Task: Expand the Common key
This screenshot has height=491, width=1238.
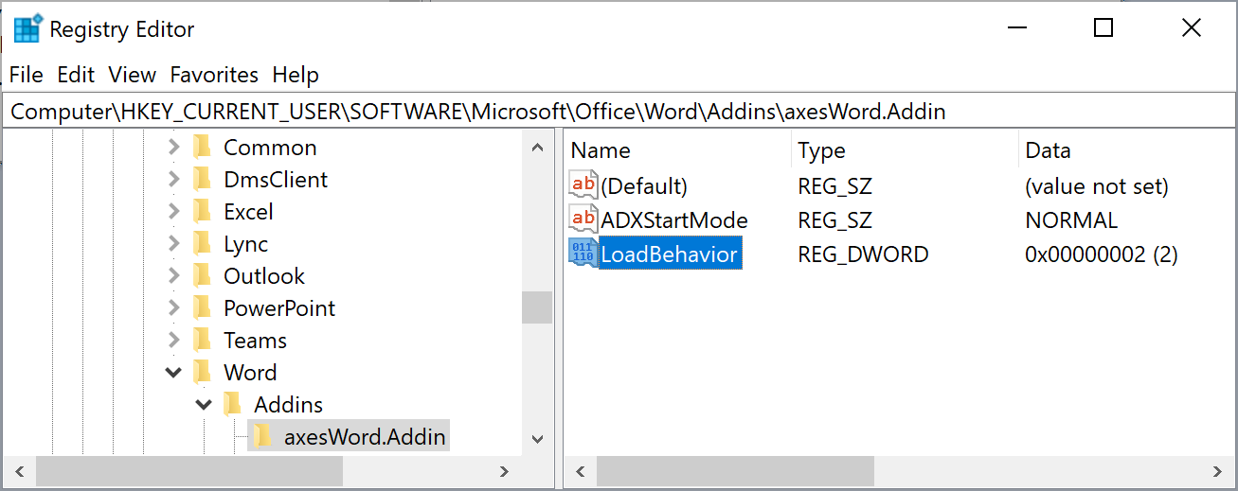Action: click(173, 148)
